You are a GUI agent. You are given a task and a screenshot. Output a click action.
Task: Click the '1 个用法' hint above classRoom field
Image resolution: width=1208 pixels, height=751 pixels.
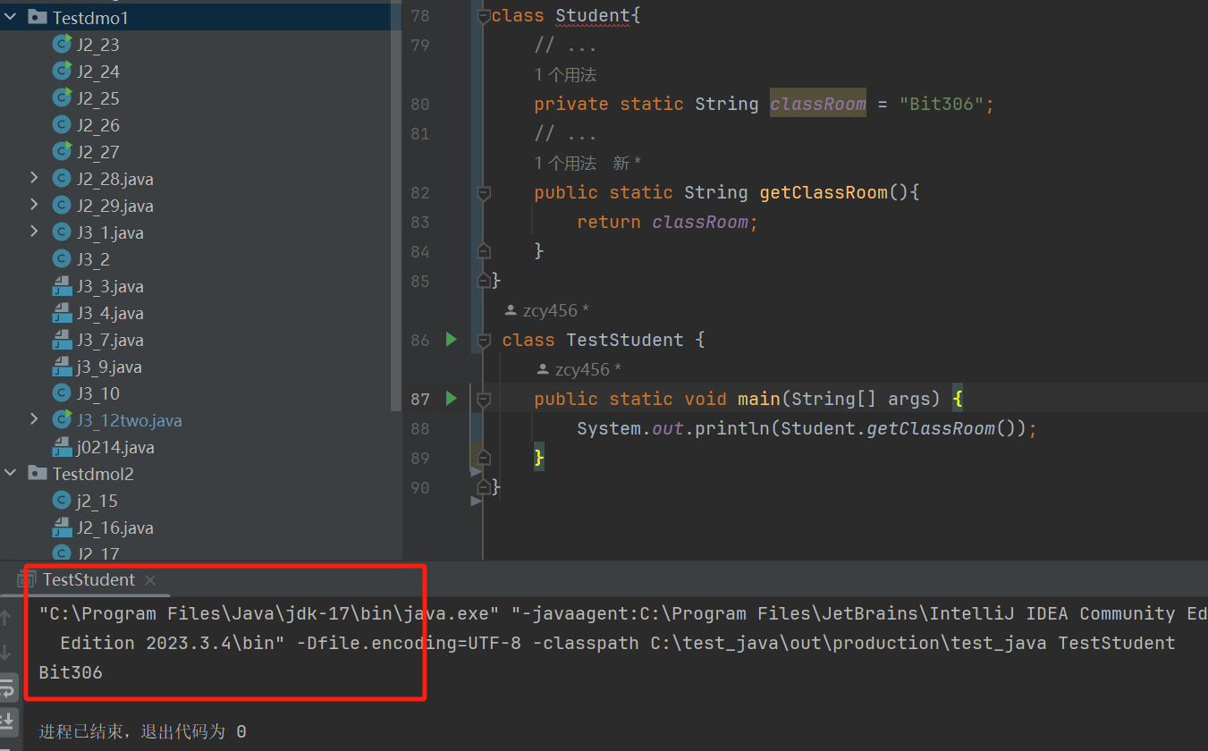coord(565,75)
